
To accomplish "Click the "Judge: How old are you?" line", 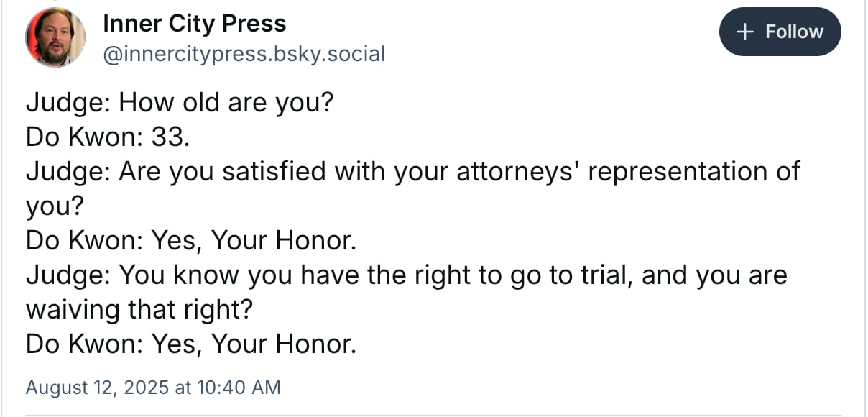I will 180,104.
